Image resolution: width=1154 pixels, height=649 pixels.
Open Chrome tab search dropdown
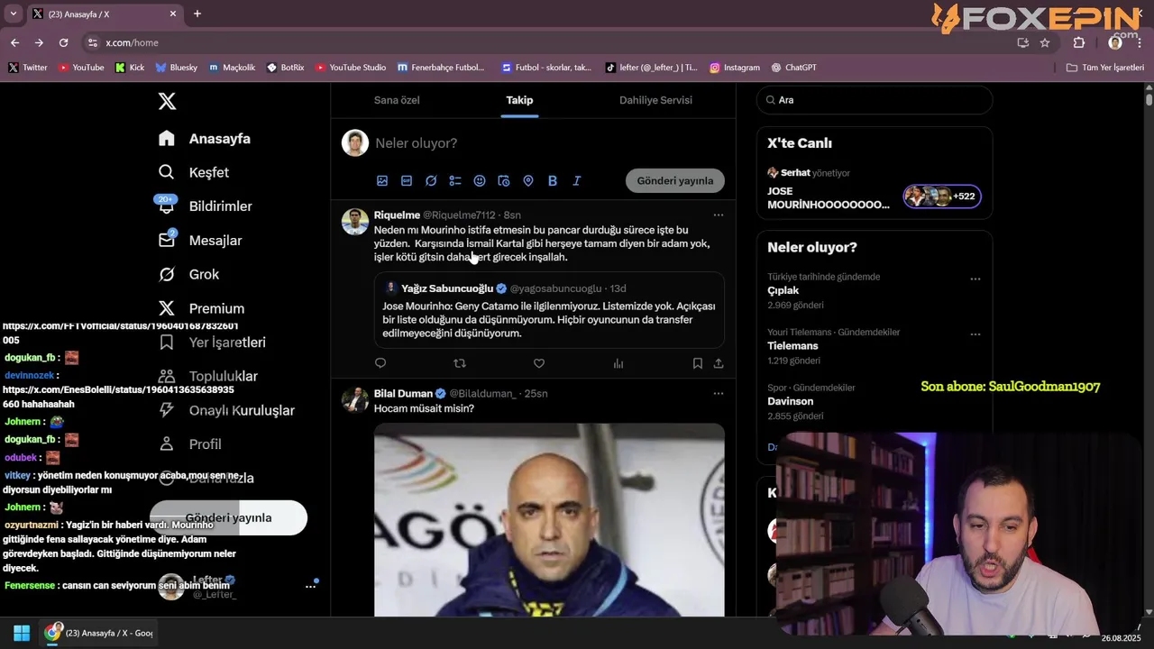pyautogui.click(x=13, y=14)
